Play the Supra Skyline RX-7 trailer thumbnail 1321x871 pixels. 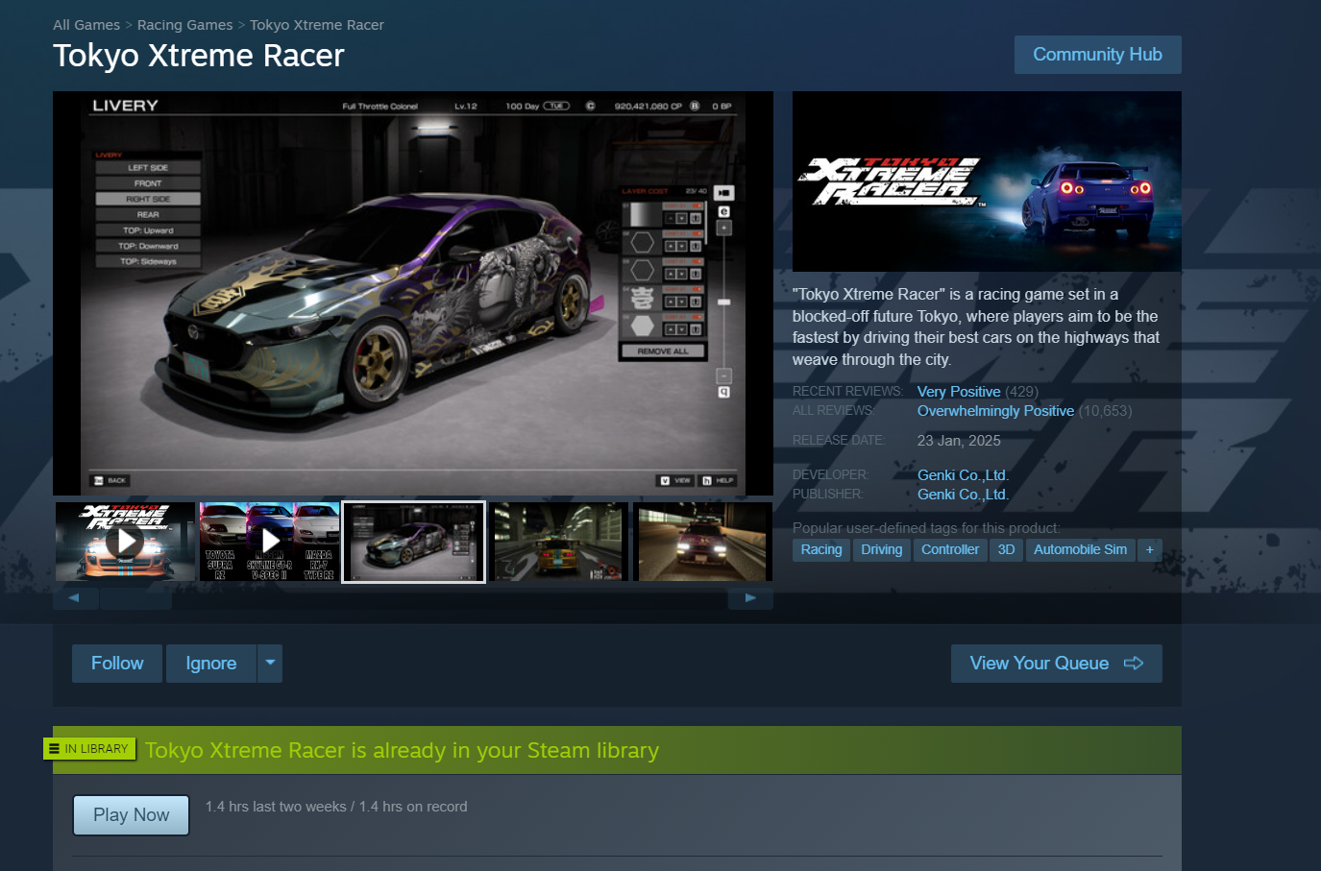point(270,542)
